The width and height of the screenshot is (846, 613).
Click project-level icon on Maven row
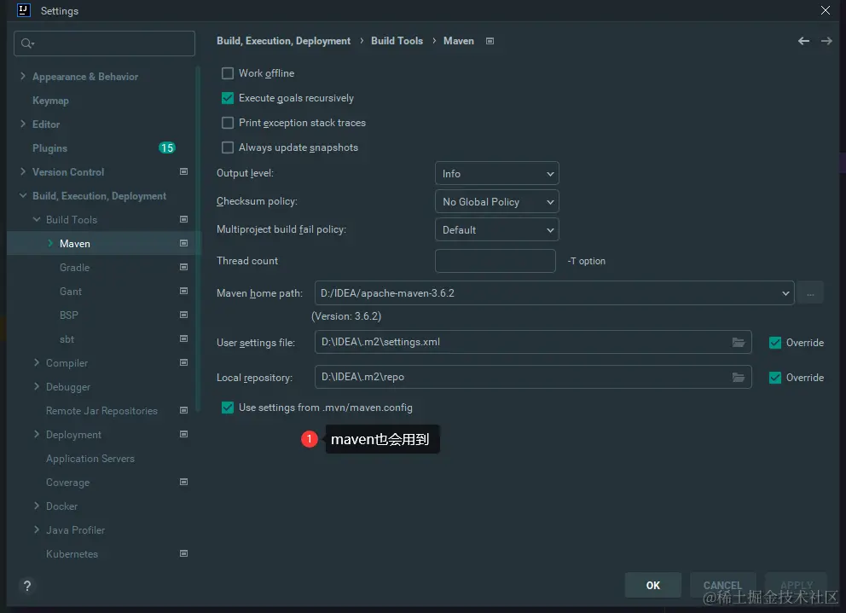[x=183, y=243]
